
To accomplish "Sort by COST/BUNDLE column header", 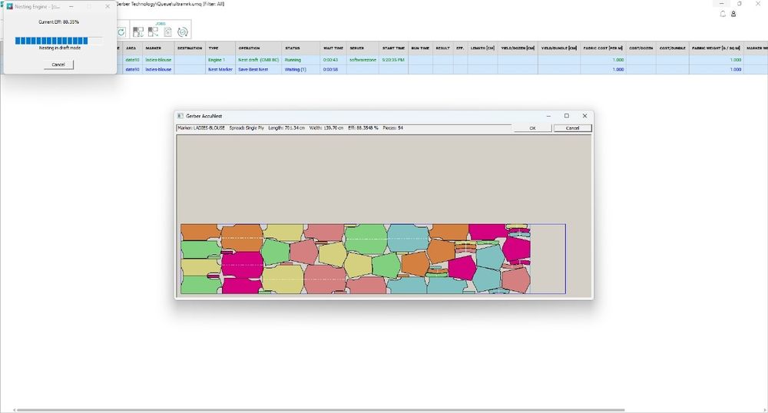I will pos(672,48).
